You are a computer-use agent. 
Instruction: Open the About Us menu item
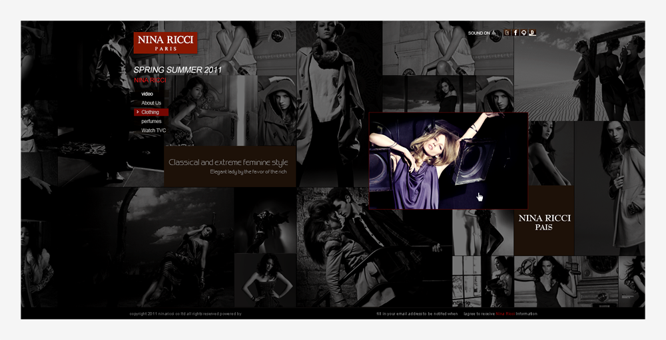click(x=151, y=103)
